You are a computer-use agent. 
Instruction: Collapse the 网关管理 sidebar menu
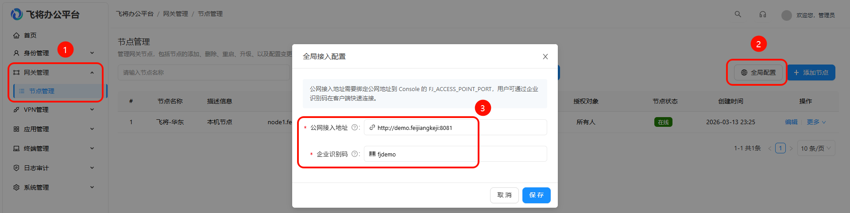click(53, 72)
